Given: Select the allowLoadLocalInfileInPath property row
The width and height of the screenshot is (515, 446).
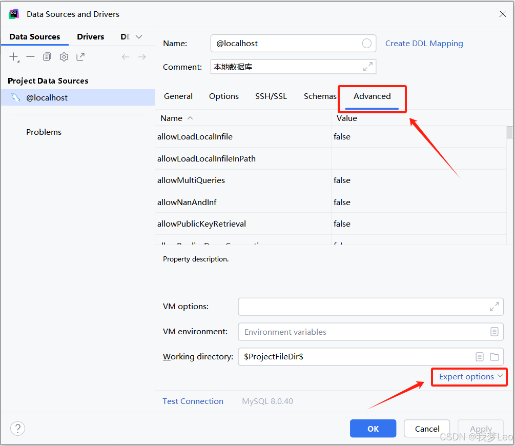Looking at the screenshot, I should click(x=331, y=158).
